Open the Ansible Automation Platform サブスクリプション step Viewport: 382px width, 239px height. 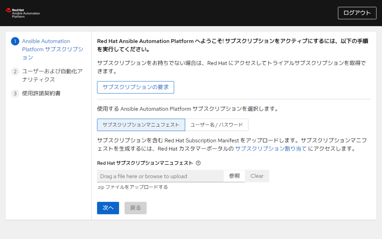click(x=53, y=49)
